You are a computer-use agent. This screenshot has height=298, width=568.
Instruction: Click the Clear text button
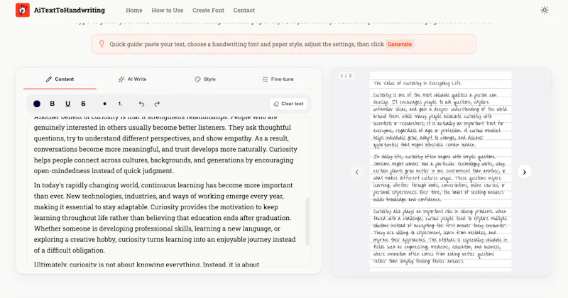tap(288, 104)
